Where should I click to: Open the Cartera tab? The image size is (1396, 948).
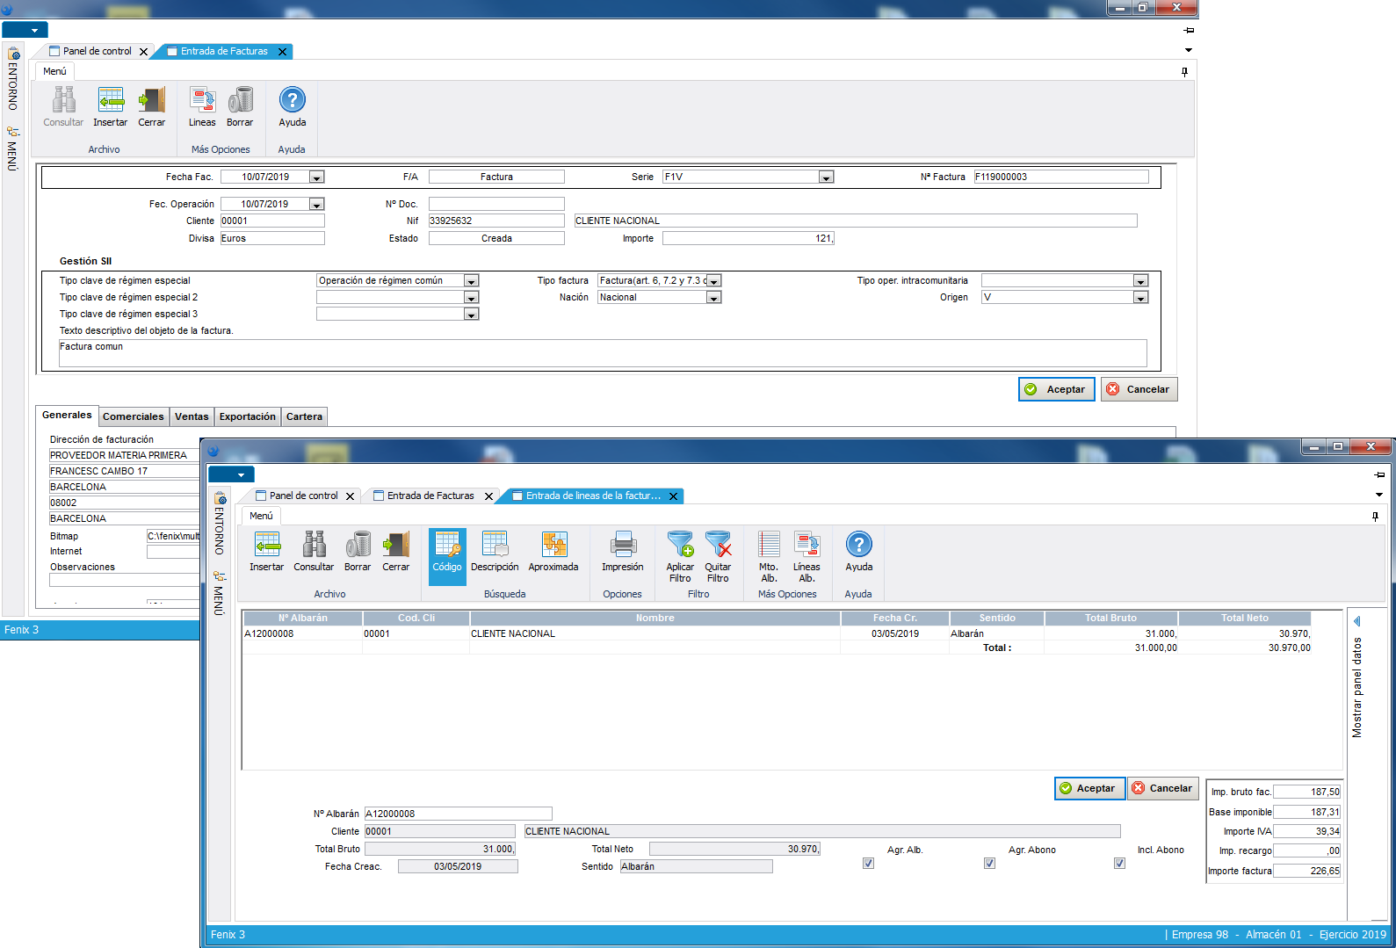[x=304, y=416]
